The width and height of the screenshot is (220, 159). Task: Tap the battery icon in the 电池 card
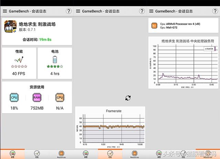(55, 59)
